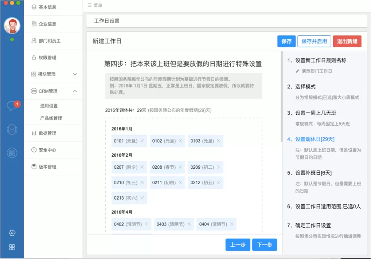The height and width of the screenshot is (259, 371).
Task: Go to step 7、确定工作日设置
Action: point(309,225)
